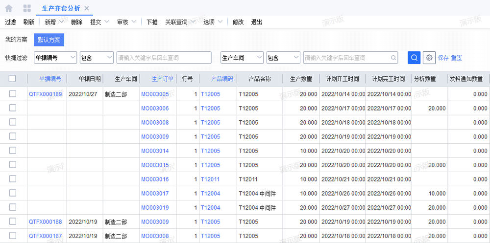Go to the home page icon
Image resolution: width=490 pixels, height=243 pixels.
point(9,8)
